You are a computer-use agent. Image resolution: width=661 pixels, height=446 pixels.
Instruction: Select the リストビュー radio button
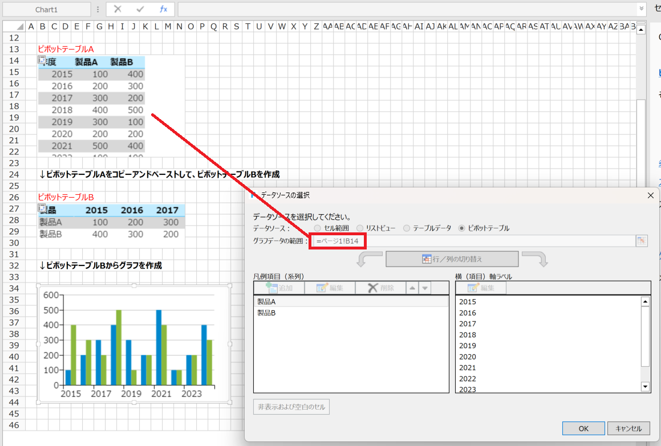click(360, 228)
